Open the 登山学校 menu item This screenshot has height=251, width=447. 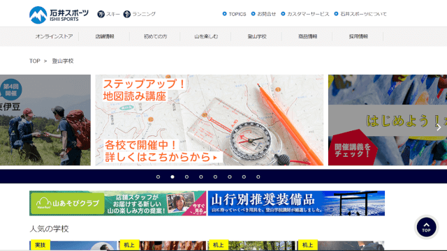point(257,36)
